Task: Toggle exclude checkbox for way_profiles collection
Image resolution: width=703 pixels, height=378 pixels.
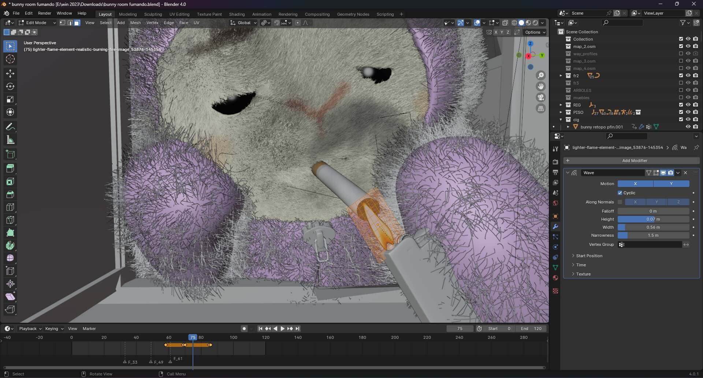Action: (681, 54)
